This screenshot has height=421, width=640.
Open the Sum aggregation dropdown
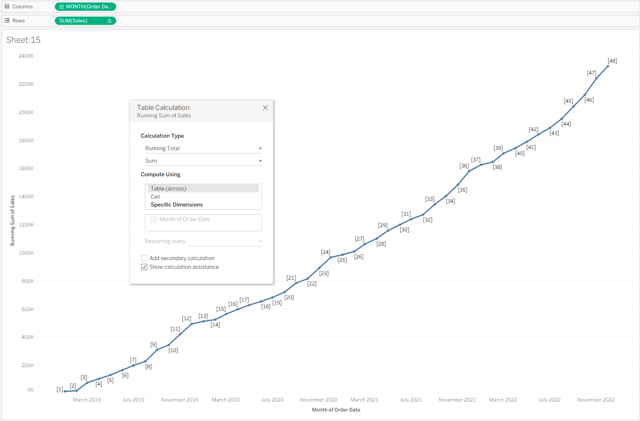point(203,161)
